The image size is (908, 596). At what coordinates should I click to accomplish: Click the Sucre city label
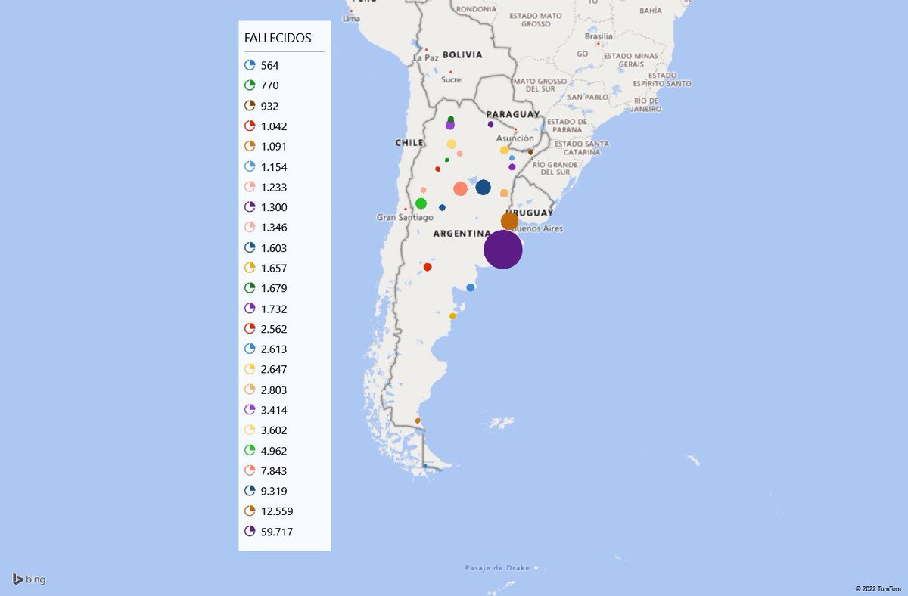tap(451, 79)
